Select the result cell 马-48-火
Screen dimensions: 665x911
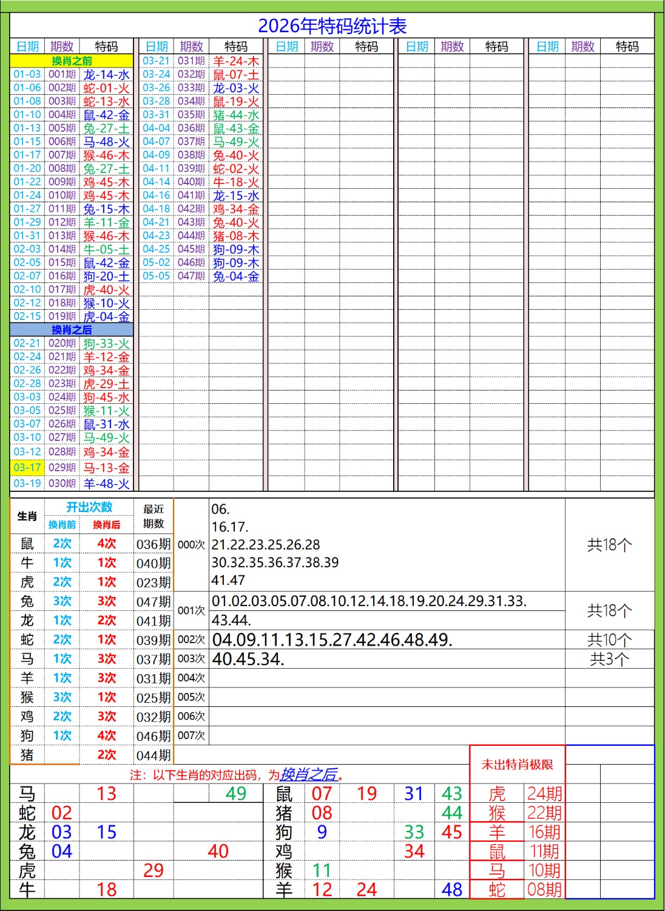pyautogui.click(x=106, y=142)
